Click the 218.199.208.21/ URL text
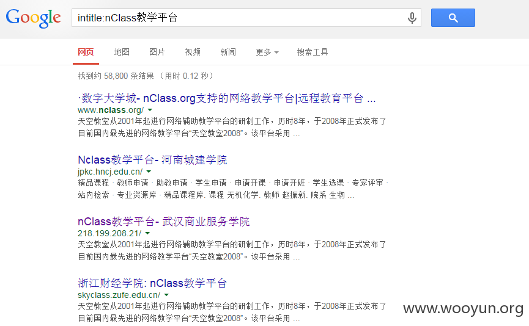The image size is (529, 326). point(109,233)
